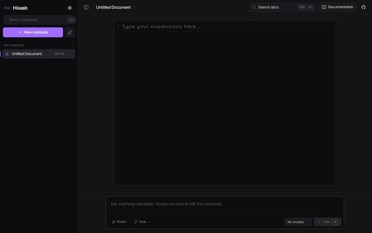Select the Untitled Document notebook in sidebar
The image size is (372, 233).
(x=39, y=54)
